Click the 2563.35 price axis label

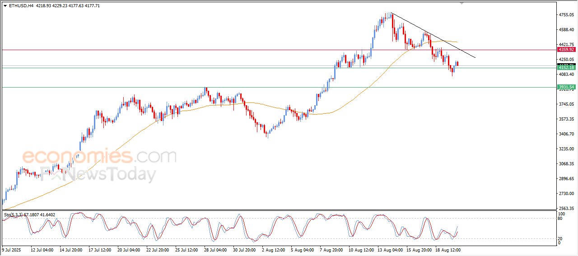coord(567,209)
